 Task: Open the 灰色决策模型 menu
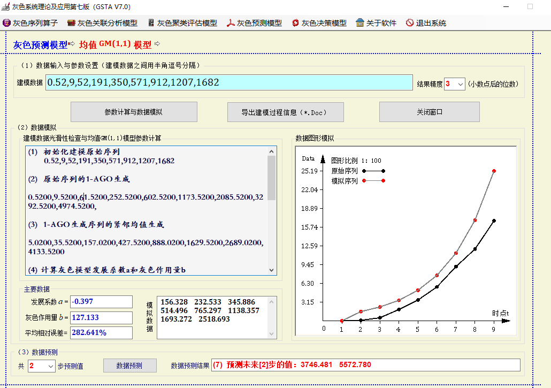(319, 23)
